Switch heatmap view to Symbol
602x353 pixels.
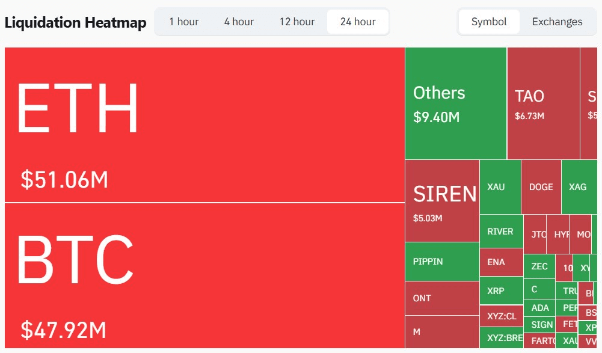pyautogui.click(x=489, y=22)
